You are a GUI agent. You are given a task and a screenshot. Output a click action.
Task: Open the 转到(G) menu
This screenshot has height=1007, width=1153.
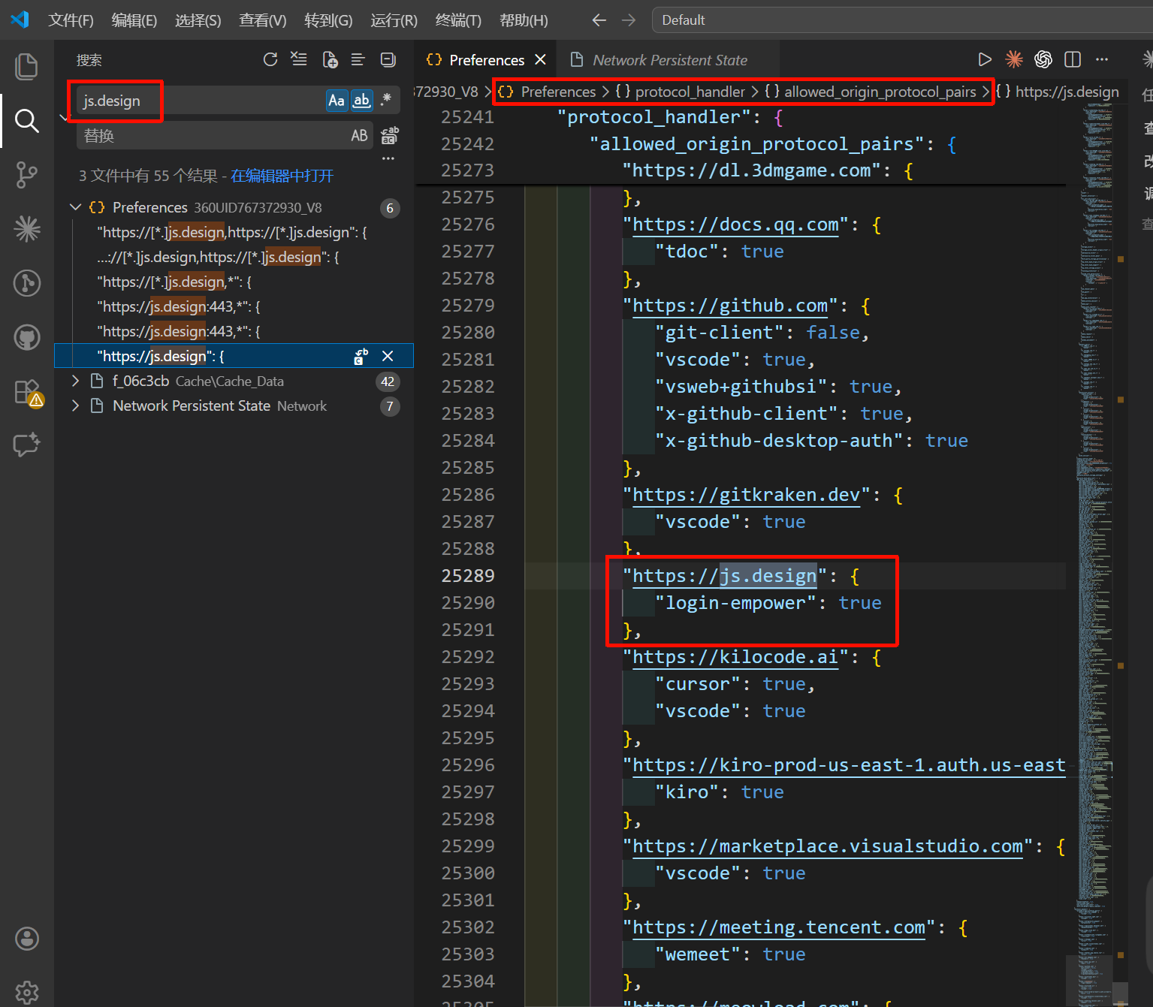pyautogui.click(x=328, y=20)
